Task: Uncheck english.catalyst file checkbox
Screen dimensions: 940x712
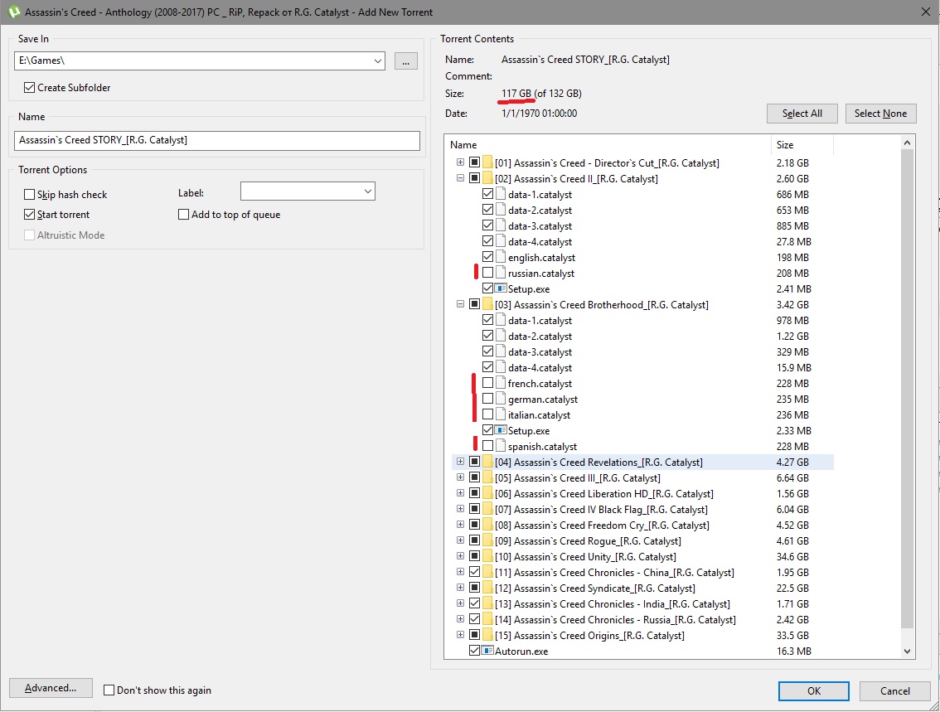Action: tap(487, 257)
